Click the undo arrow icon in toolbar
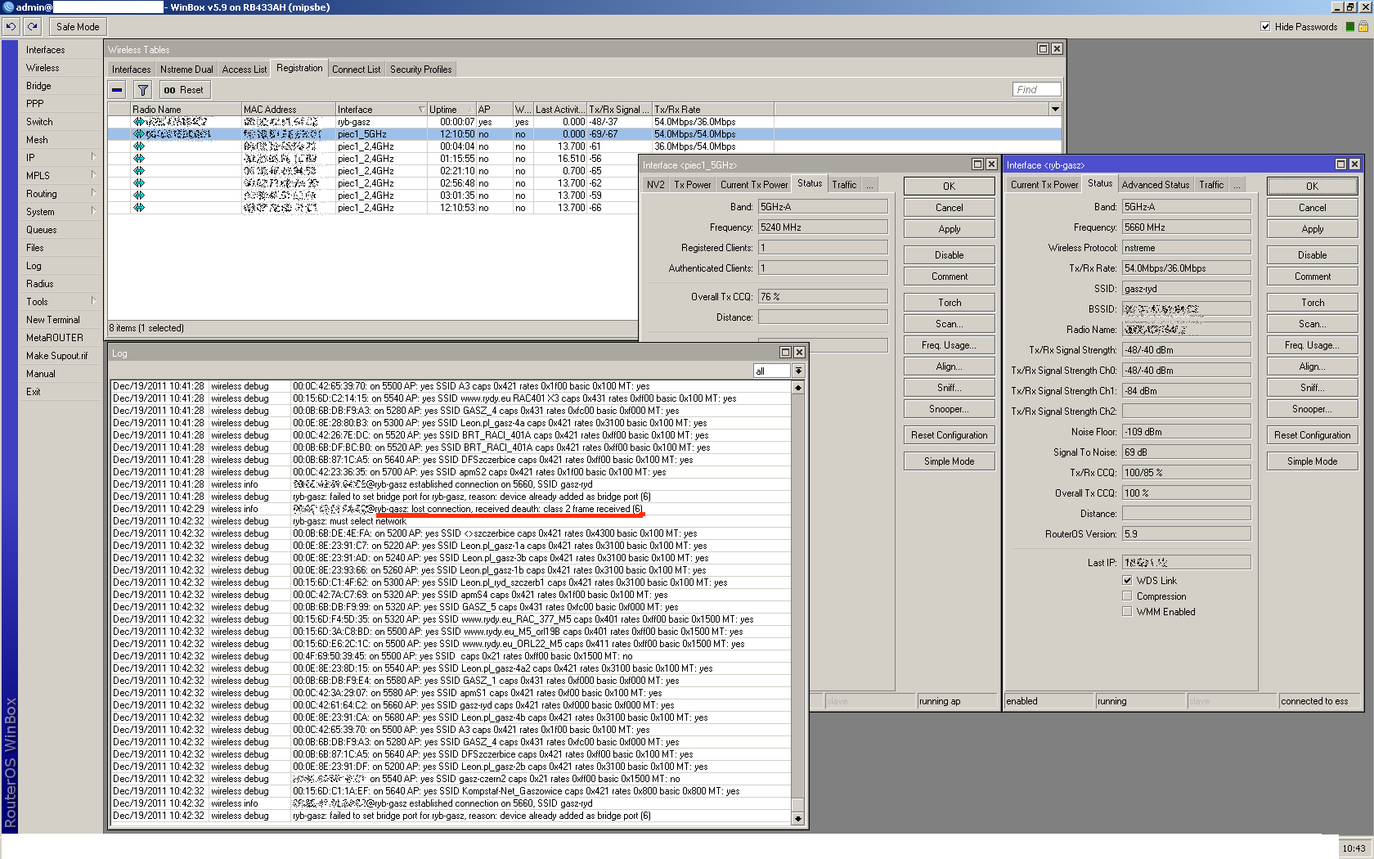Viewport: 1374px width, 859px height. click(11, 26)
